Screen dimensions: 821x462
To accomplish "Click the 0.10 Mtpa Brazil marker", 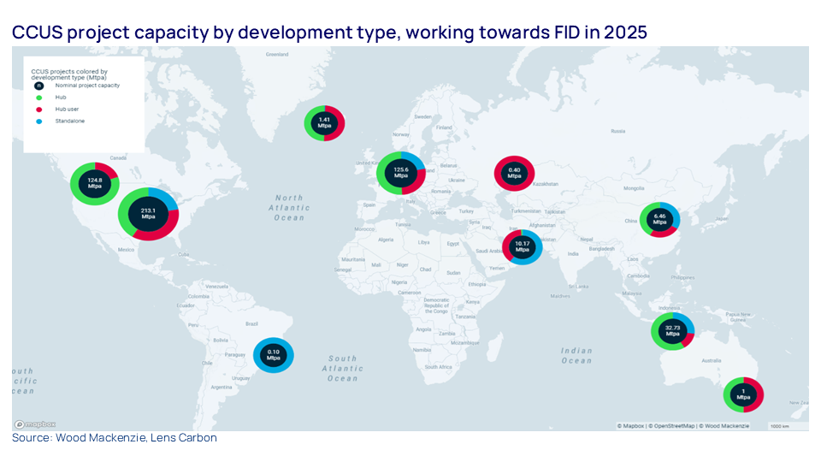I will [274, 355].
